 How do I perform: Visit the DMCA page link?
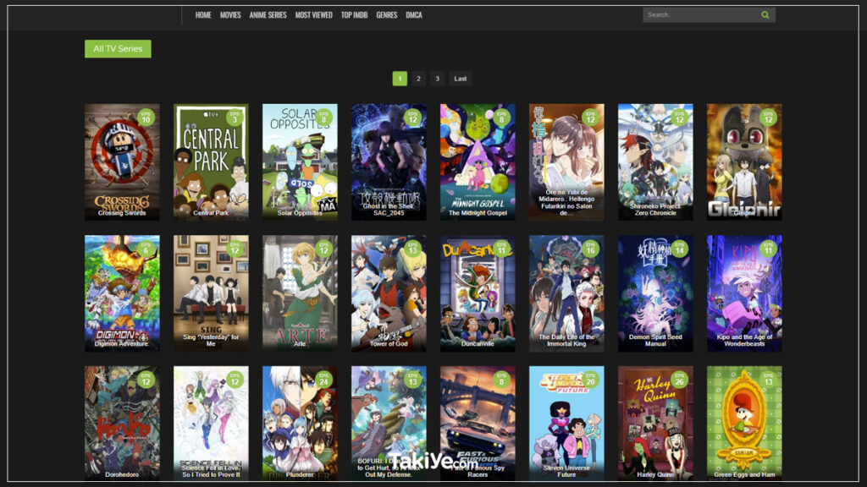coord(413,15)
